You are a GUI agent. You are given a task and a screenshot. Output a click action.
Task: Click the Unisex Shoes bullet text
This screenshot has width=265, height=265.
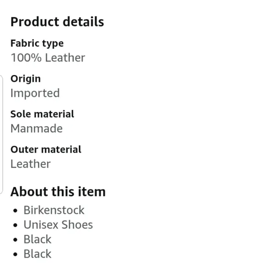[58, 225]
